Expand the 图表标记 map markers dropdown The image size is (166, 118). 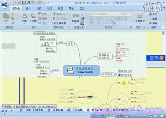[68, 14]
